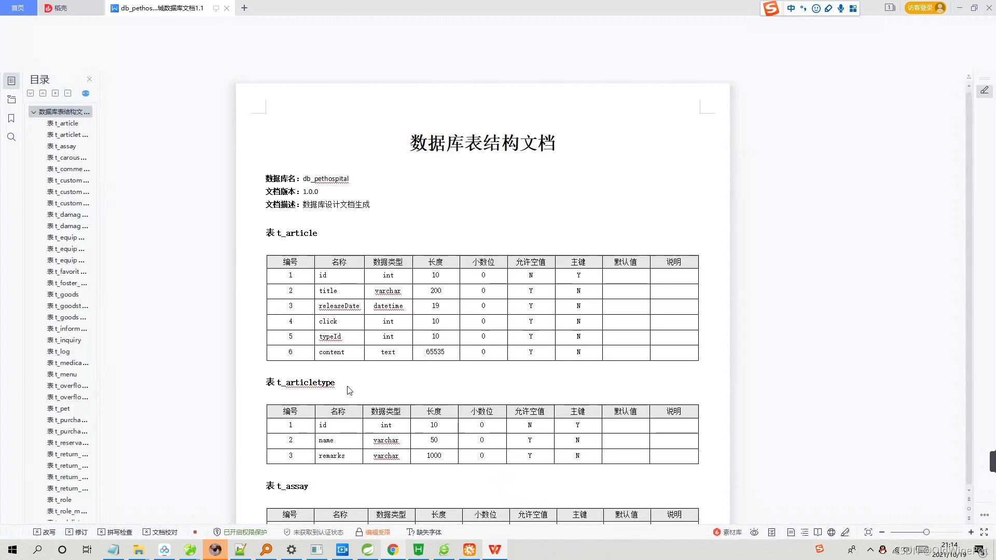Click the 目录 panel close button
The image size is (996, 560).
(x=89, y=79)
